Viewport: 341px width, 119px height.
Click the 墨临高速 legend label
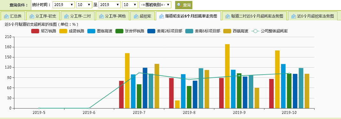(104, 31)
